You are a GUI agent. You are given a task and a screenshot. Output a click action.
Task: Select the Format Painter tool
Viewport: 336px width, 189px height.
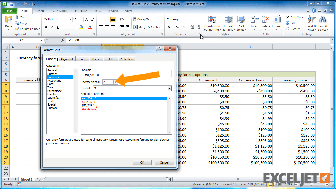click(x=27, y=29)
